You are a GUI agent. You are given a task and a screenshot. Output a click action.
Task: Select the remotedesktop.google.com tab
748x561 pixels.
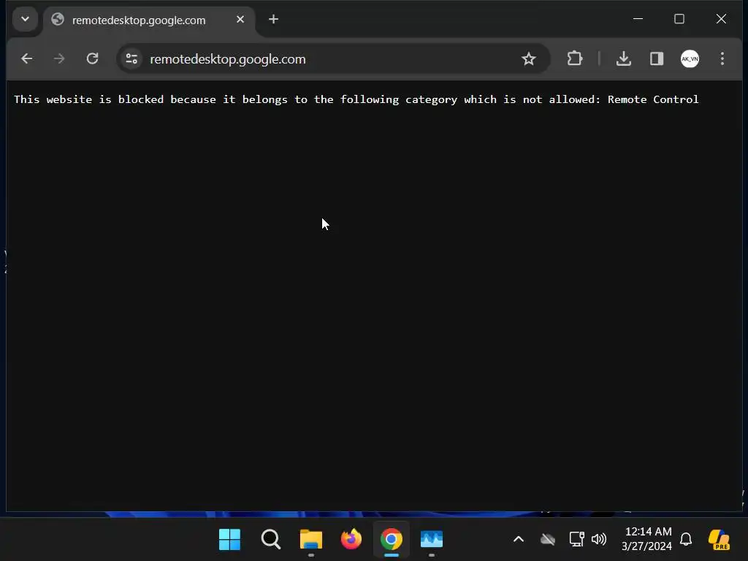point(148,20)
